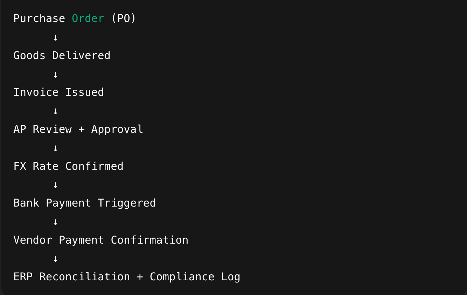Screen dimensions: 467x295
Task: Click the arrow under Bank Payment Triggered
Action: (x=55, y=222)
